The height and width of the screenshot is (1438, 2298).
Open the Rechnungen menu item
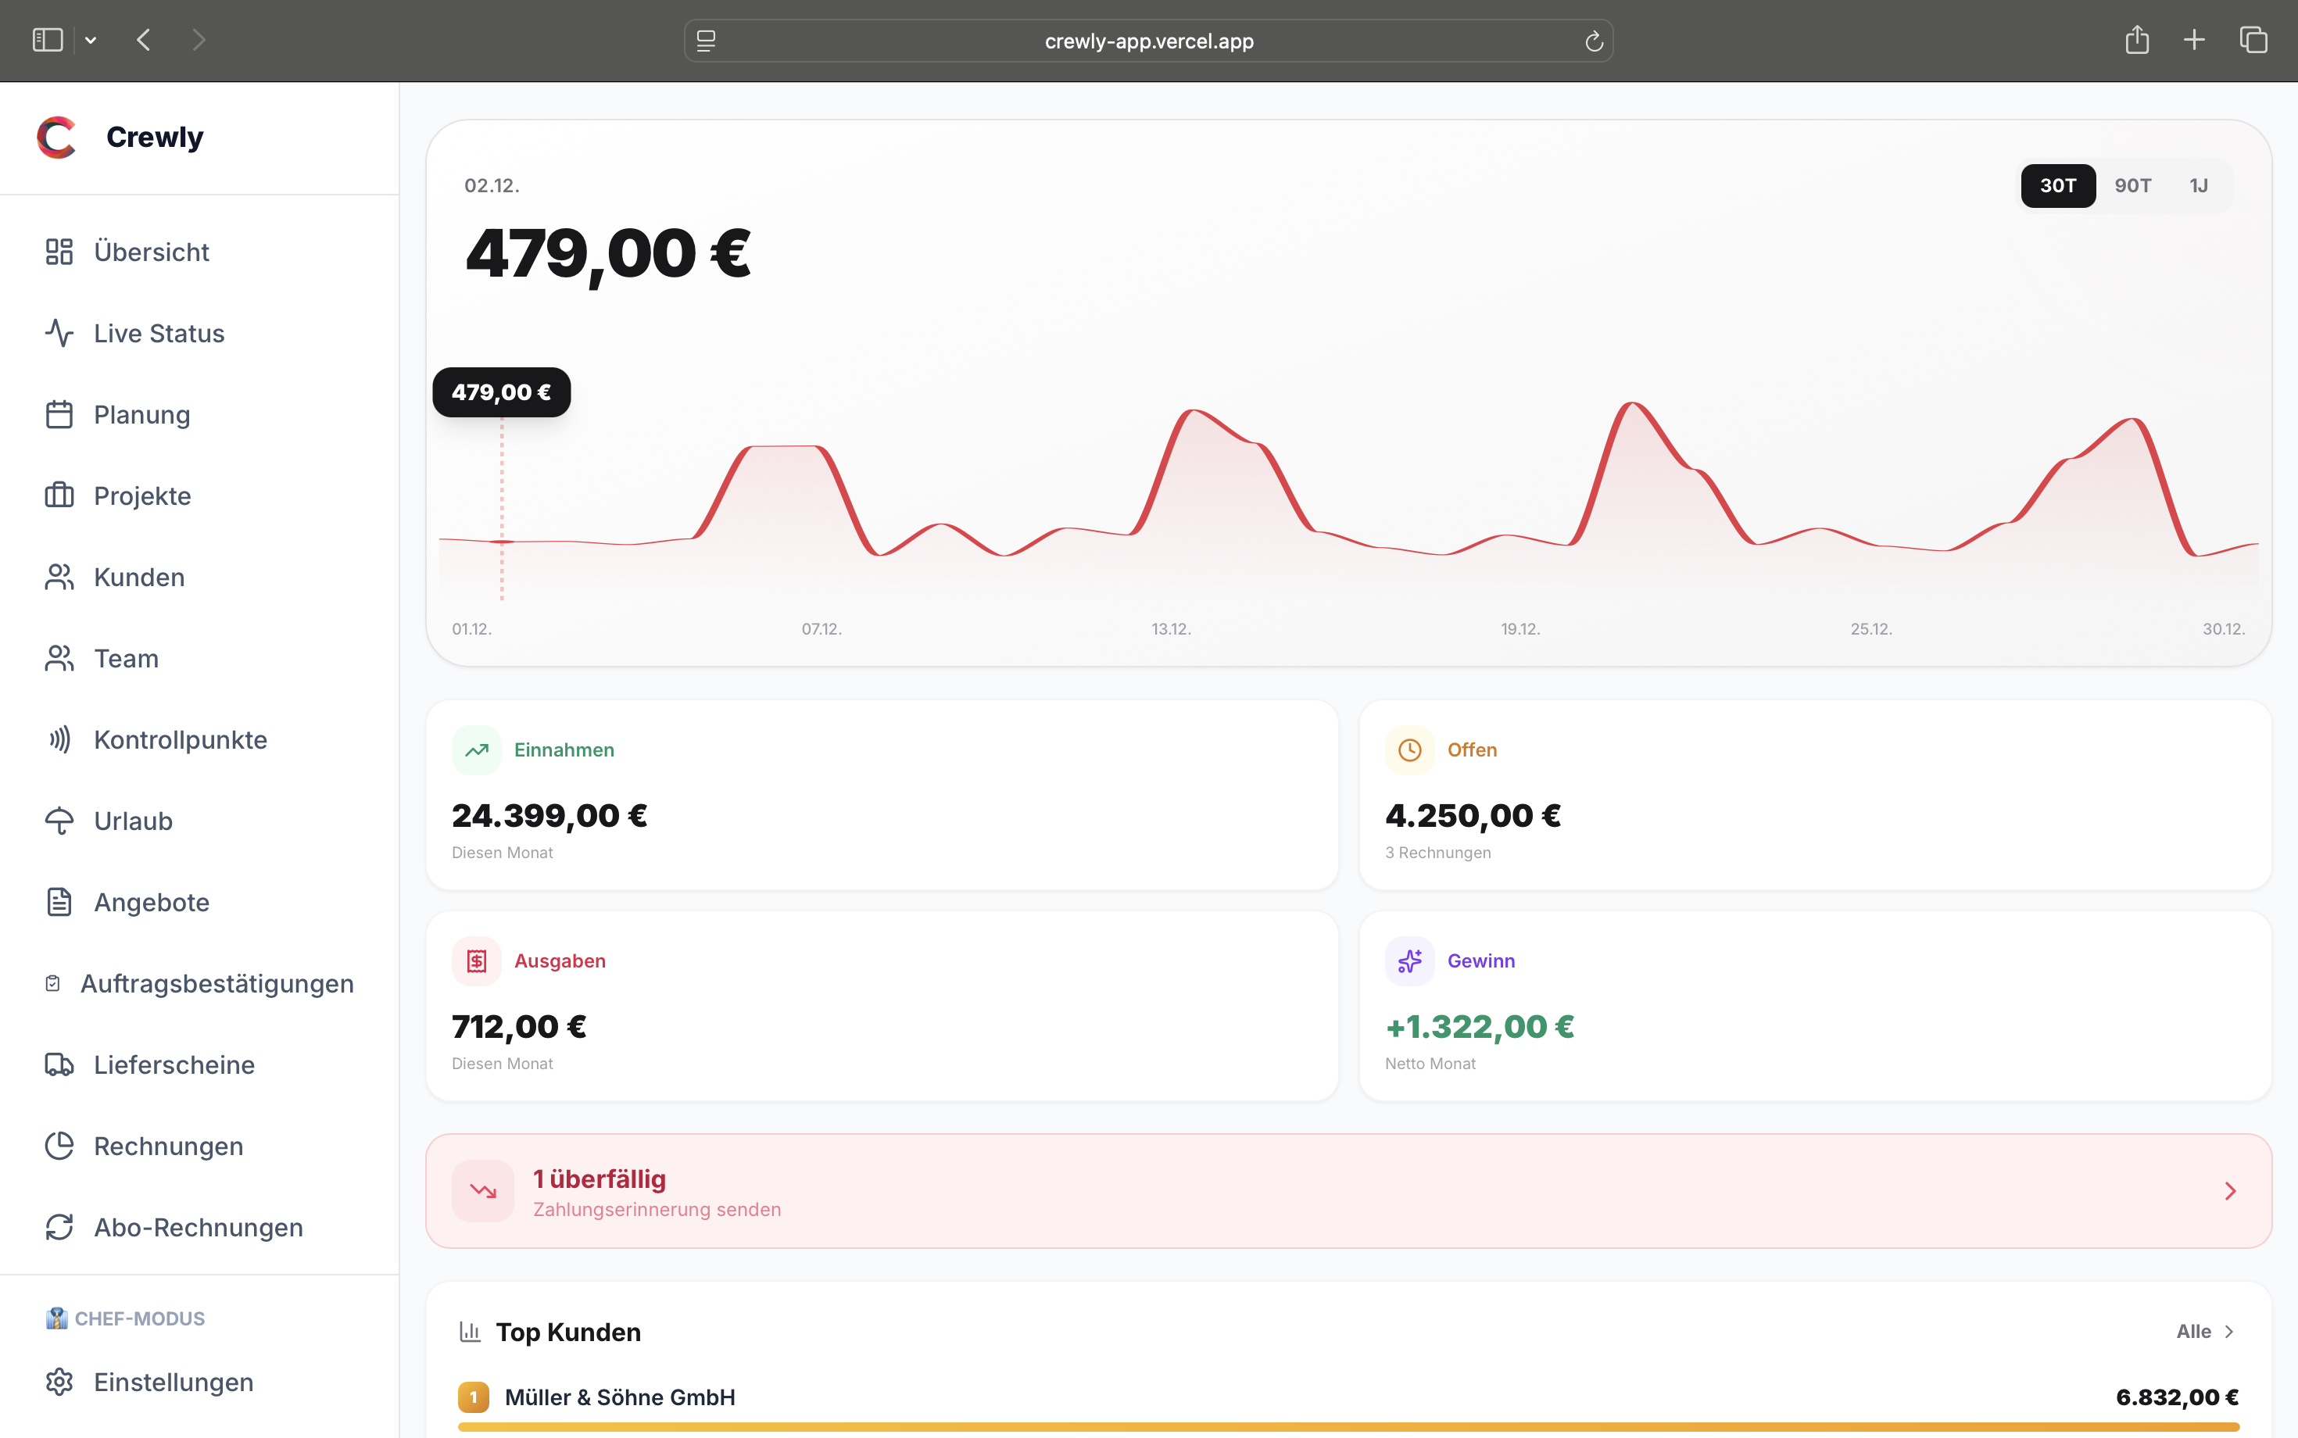coord(168,1146)
